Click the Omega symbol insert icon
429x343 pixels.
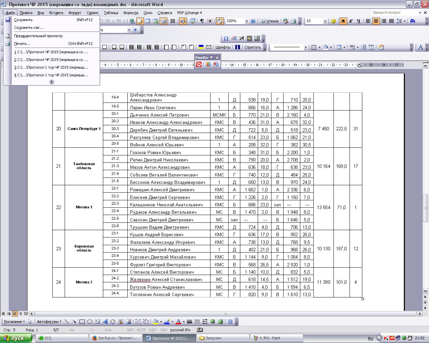(226, 39)
